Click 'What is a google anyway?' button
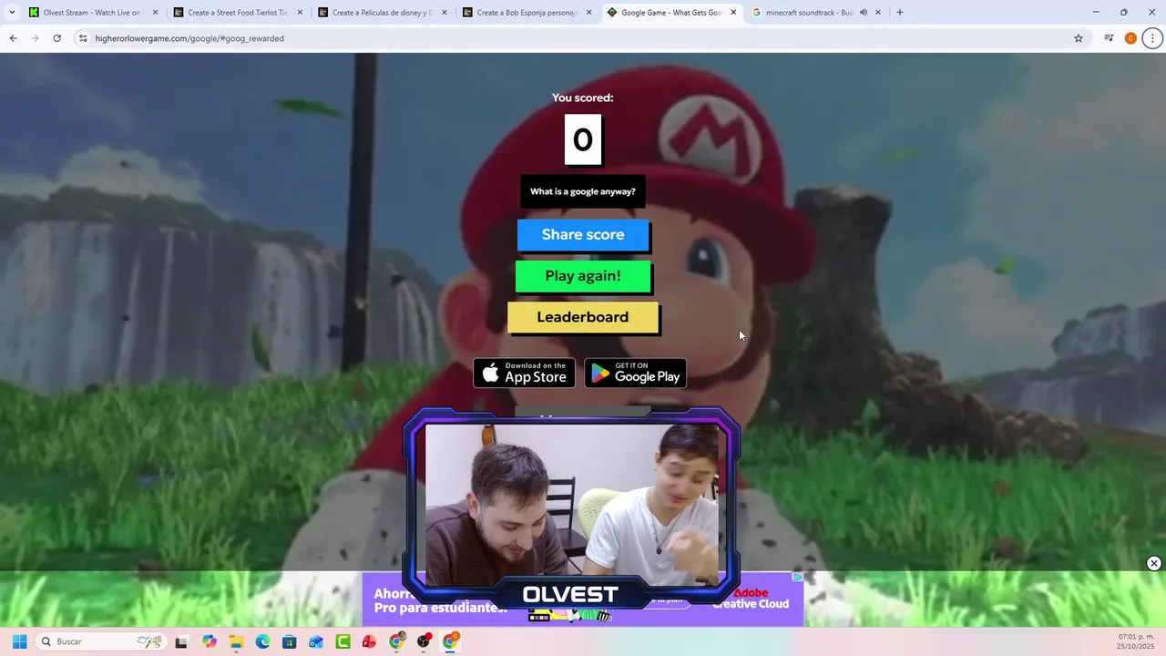Screen dimensions: 1166x656 point(583,191)
